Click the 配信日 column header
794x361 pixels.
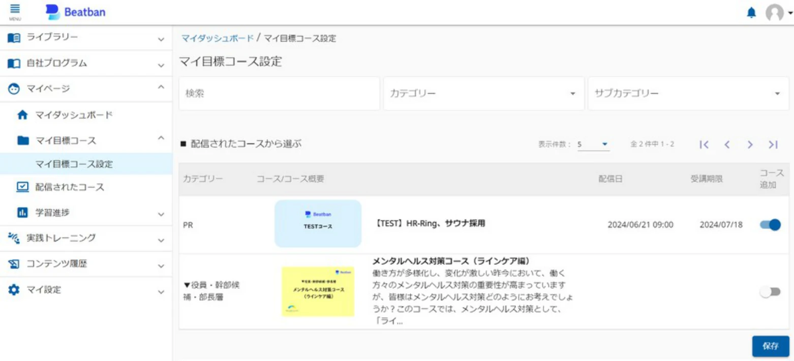coord(610,179)
